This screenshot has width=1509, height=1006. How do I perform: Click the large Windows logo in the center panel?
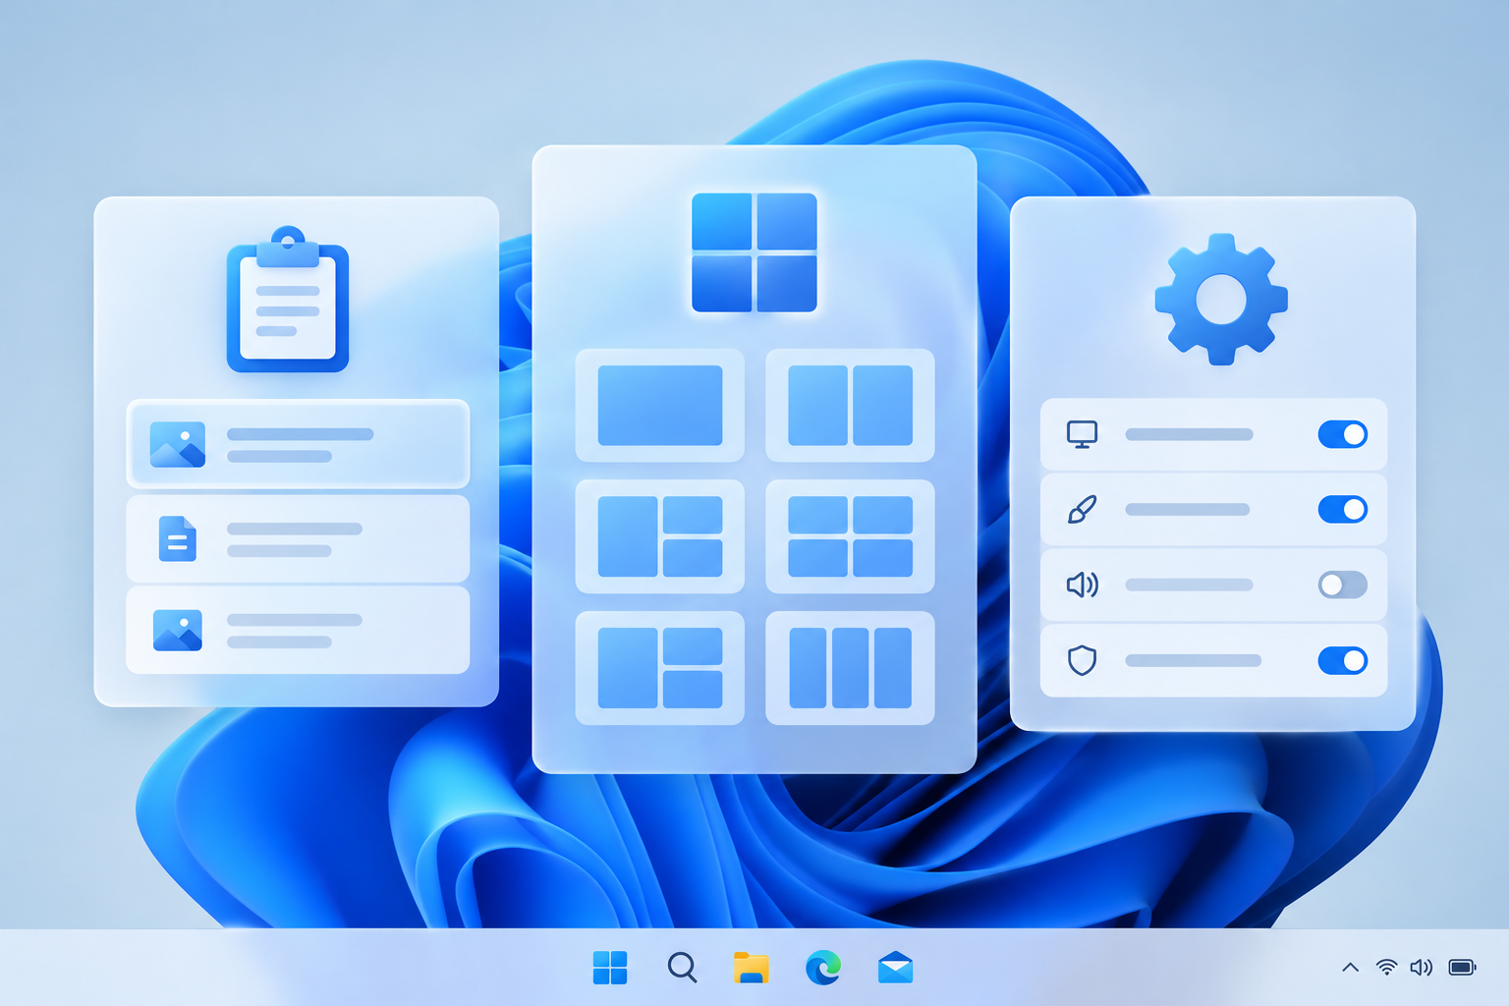pos(754,252)
